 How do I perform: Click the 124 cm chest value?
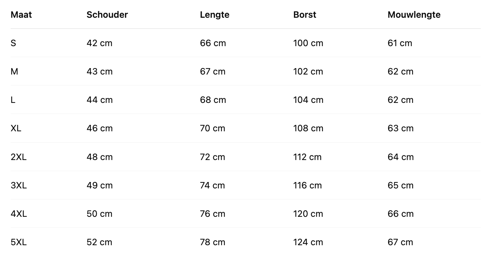(308, 242)
